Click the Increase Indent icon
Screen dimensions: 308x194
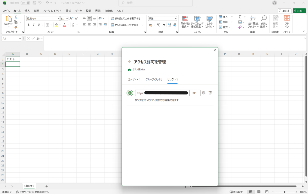tap(105, 25)
